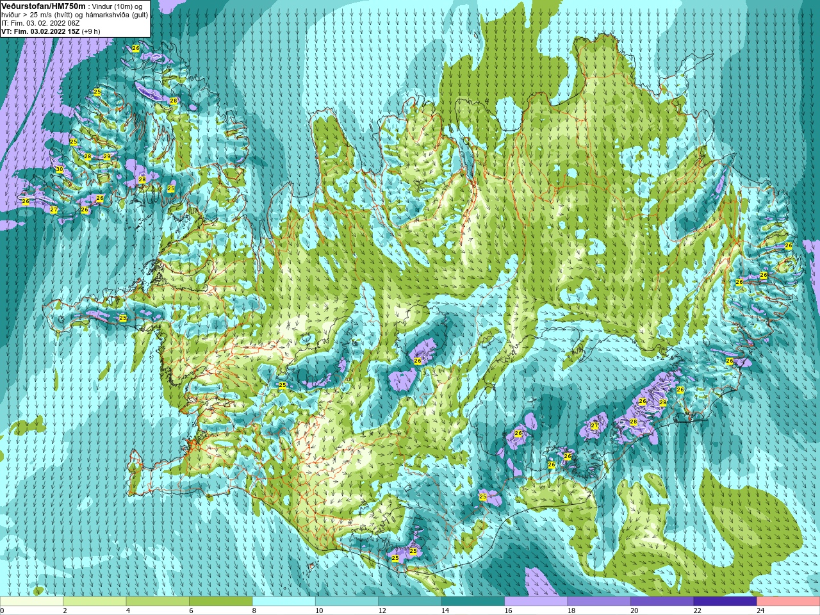Click the 'VT: Fim. 03.02.2022 15Z (+9 h)' line
The height and width of the screenshot is (615, 820).
tap(51, 31)
